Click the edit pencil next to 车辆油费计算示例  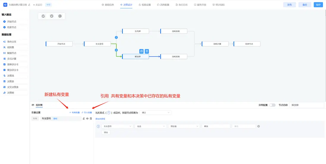coord(29,5)
